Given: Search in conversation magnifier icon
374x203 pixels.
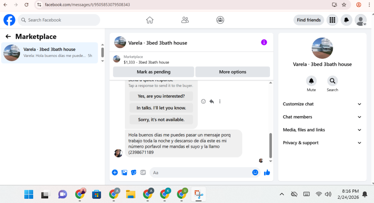Looking at the screenshot, I should (332, 81).
